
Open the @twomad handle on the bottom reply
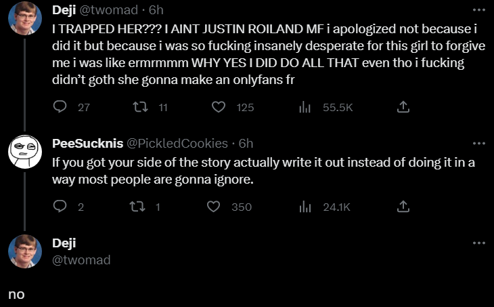[81, 260]
